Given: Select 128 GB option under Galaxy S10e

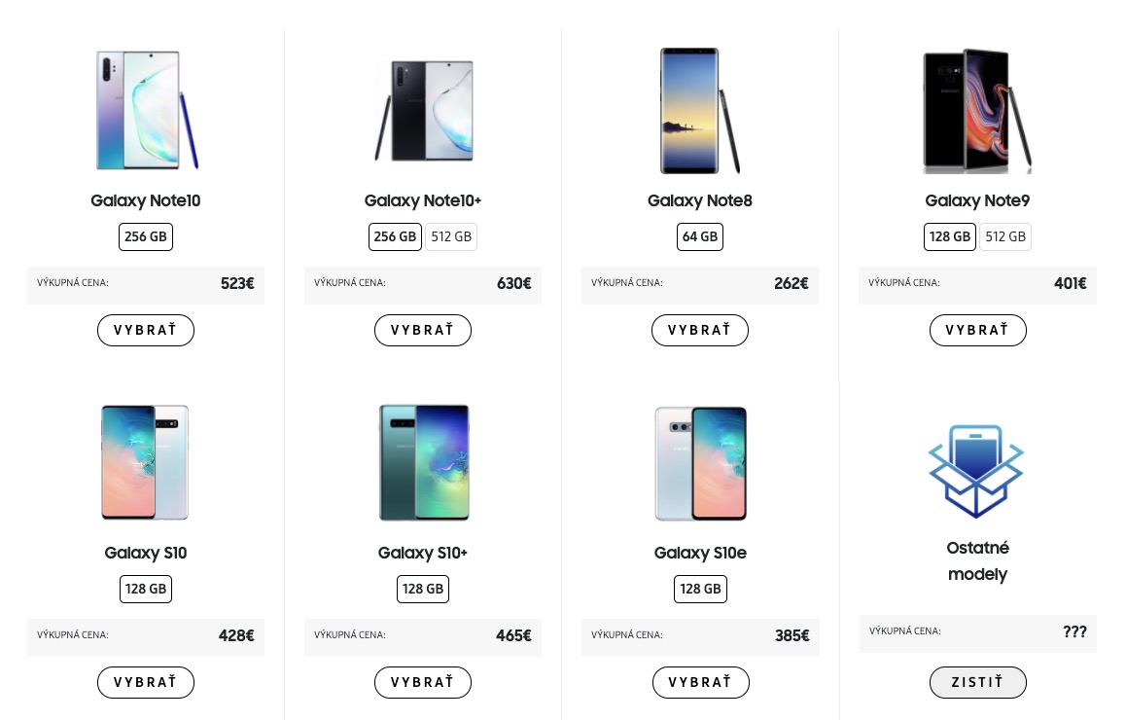Looking at the screenshot, I should (x=700, y=589).
